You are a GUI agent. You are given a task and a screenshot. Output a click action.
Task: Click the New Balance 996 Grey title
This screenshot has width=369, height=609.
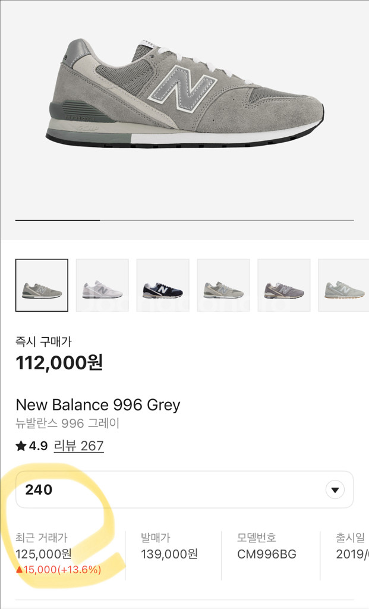click(x=98, y=405)
